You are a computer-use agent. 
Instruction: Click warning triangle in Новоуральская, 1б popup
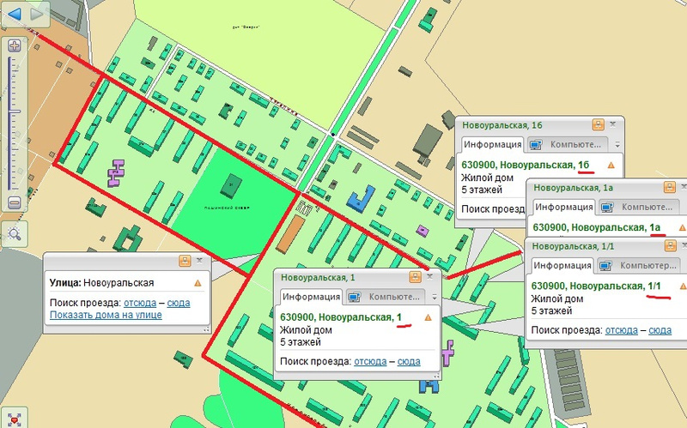(x=611, y=166)
